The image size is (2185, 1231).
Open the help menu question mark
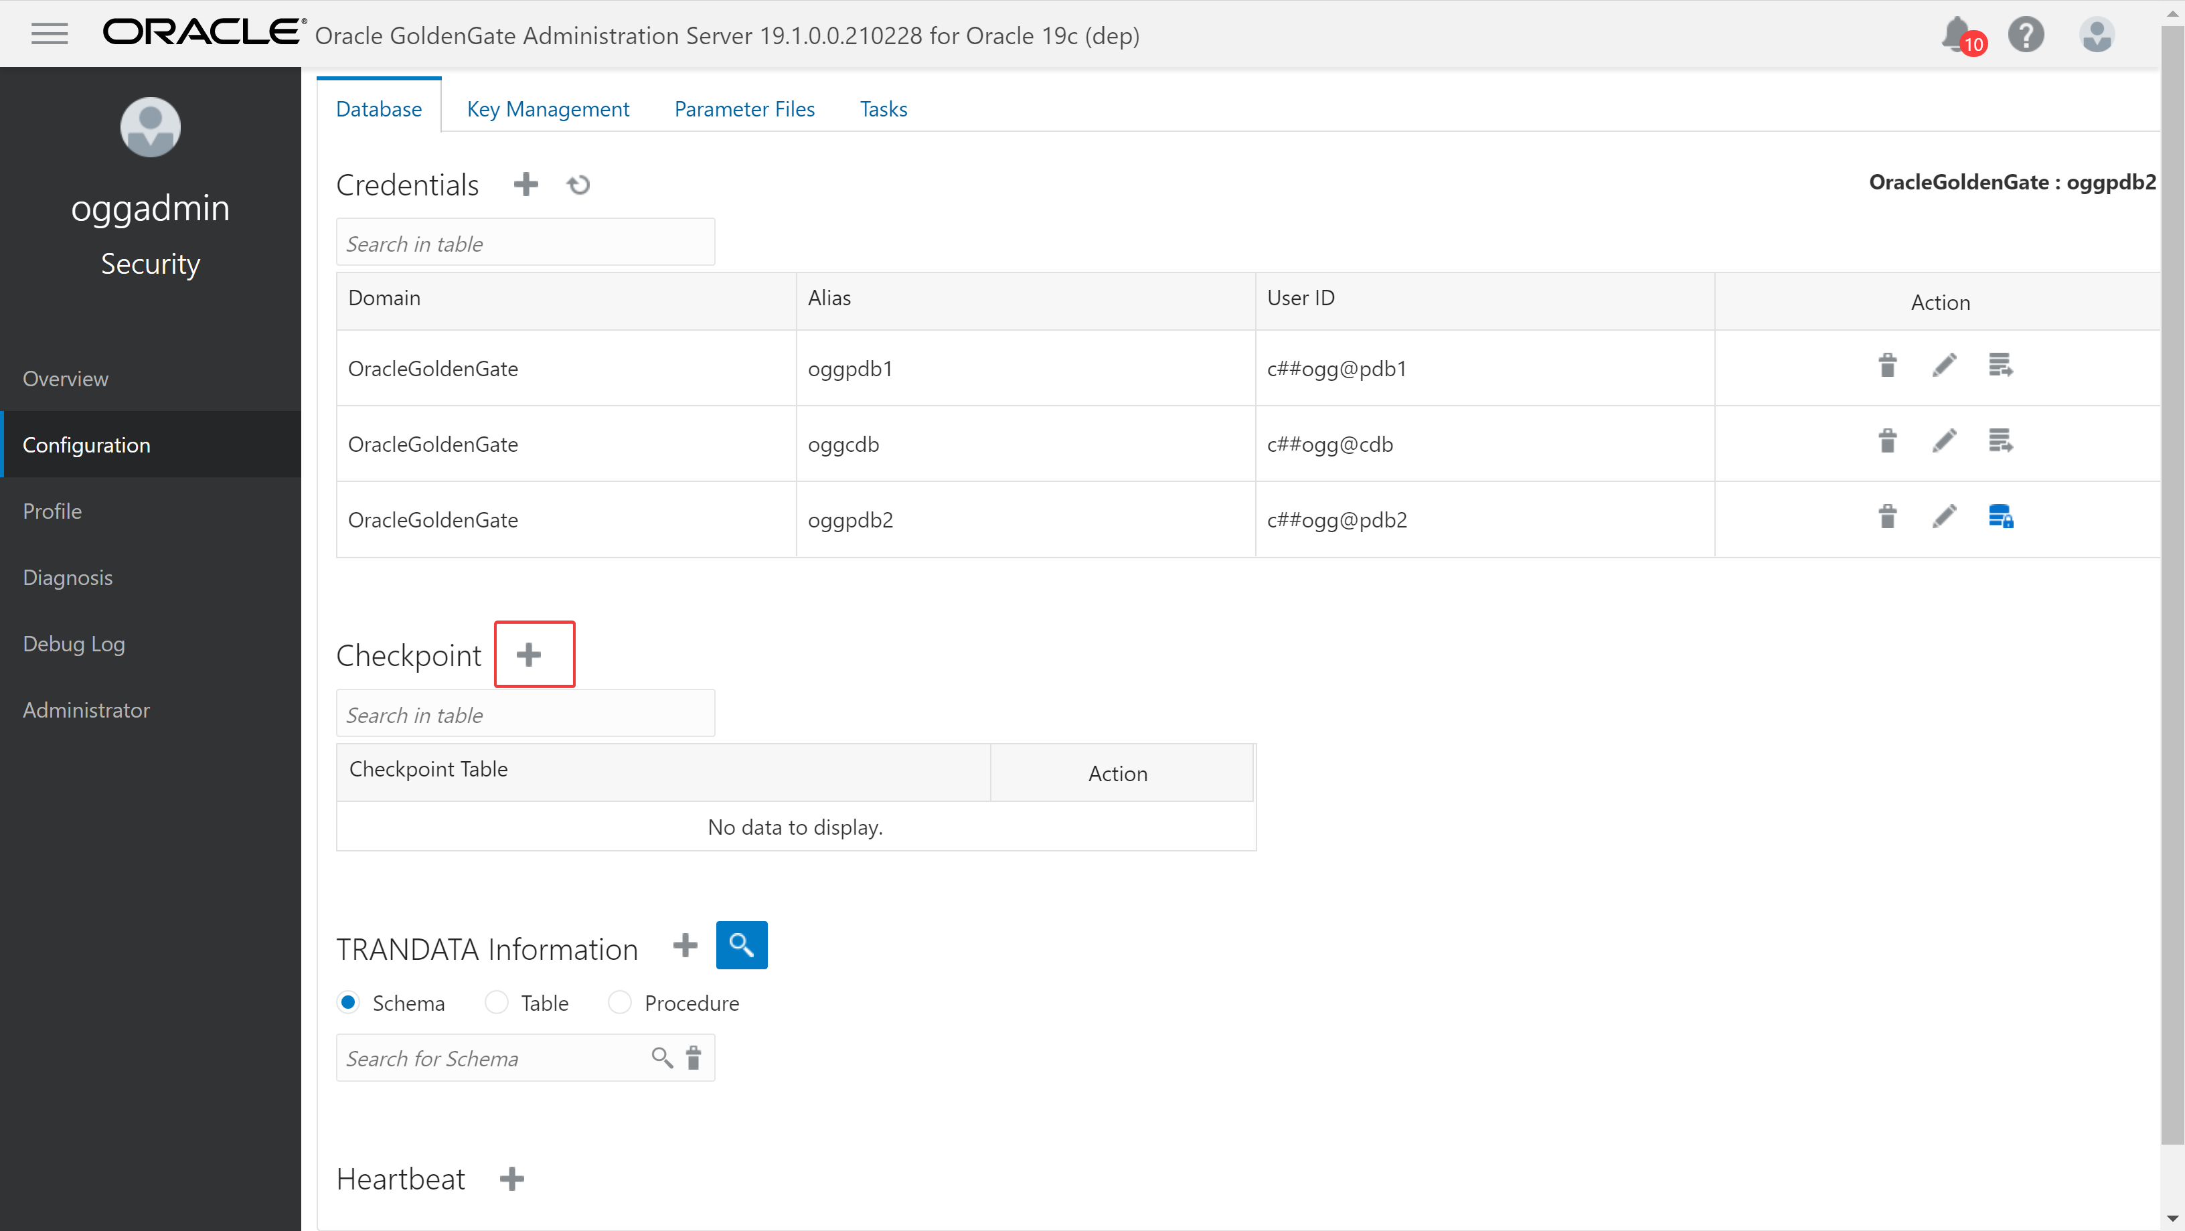[x=2026, y=35]
